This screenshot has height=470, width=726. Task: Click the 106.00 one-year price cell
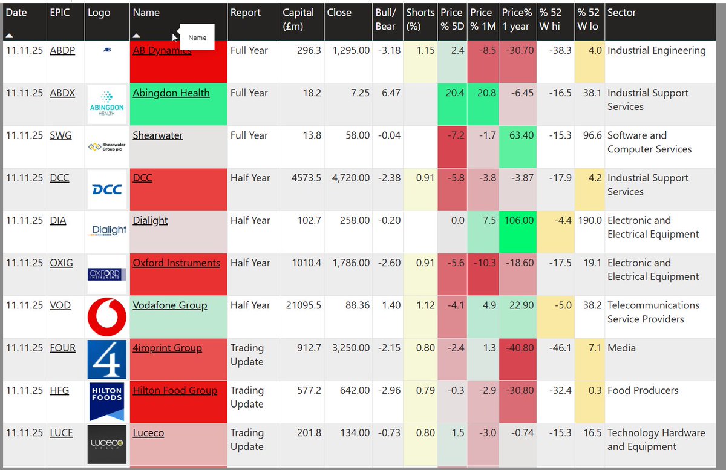(x=518, y=232)
